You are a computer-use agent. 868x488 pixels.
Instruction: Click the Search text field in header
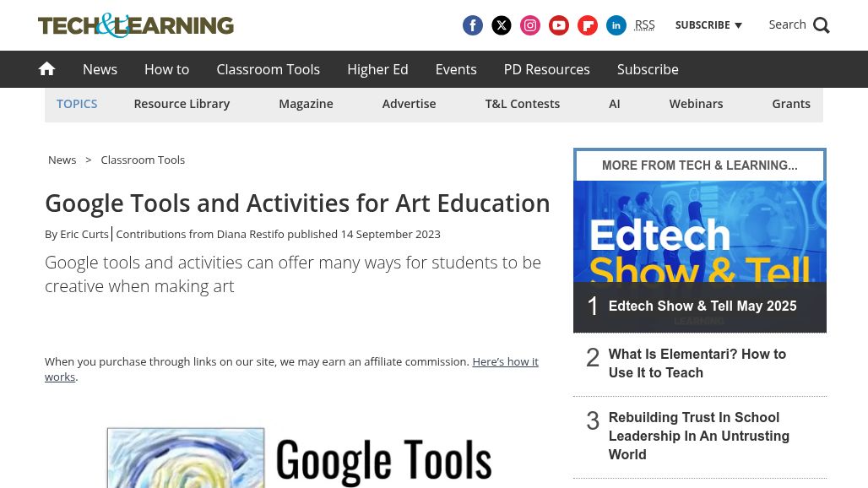pos(787,24)
